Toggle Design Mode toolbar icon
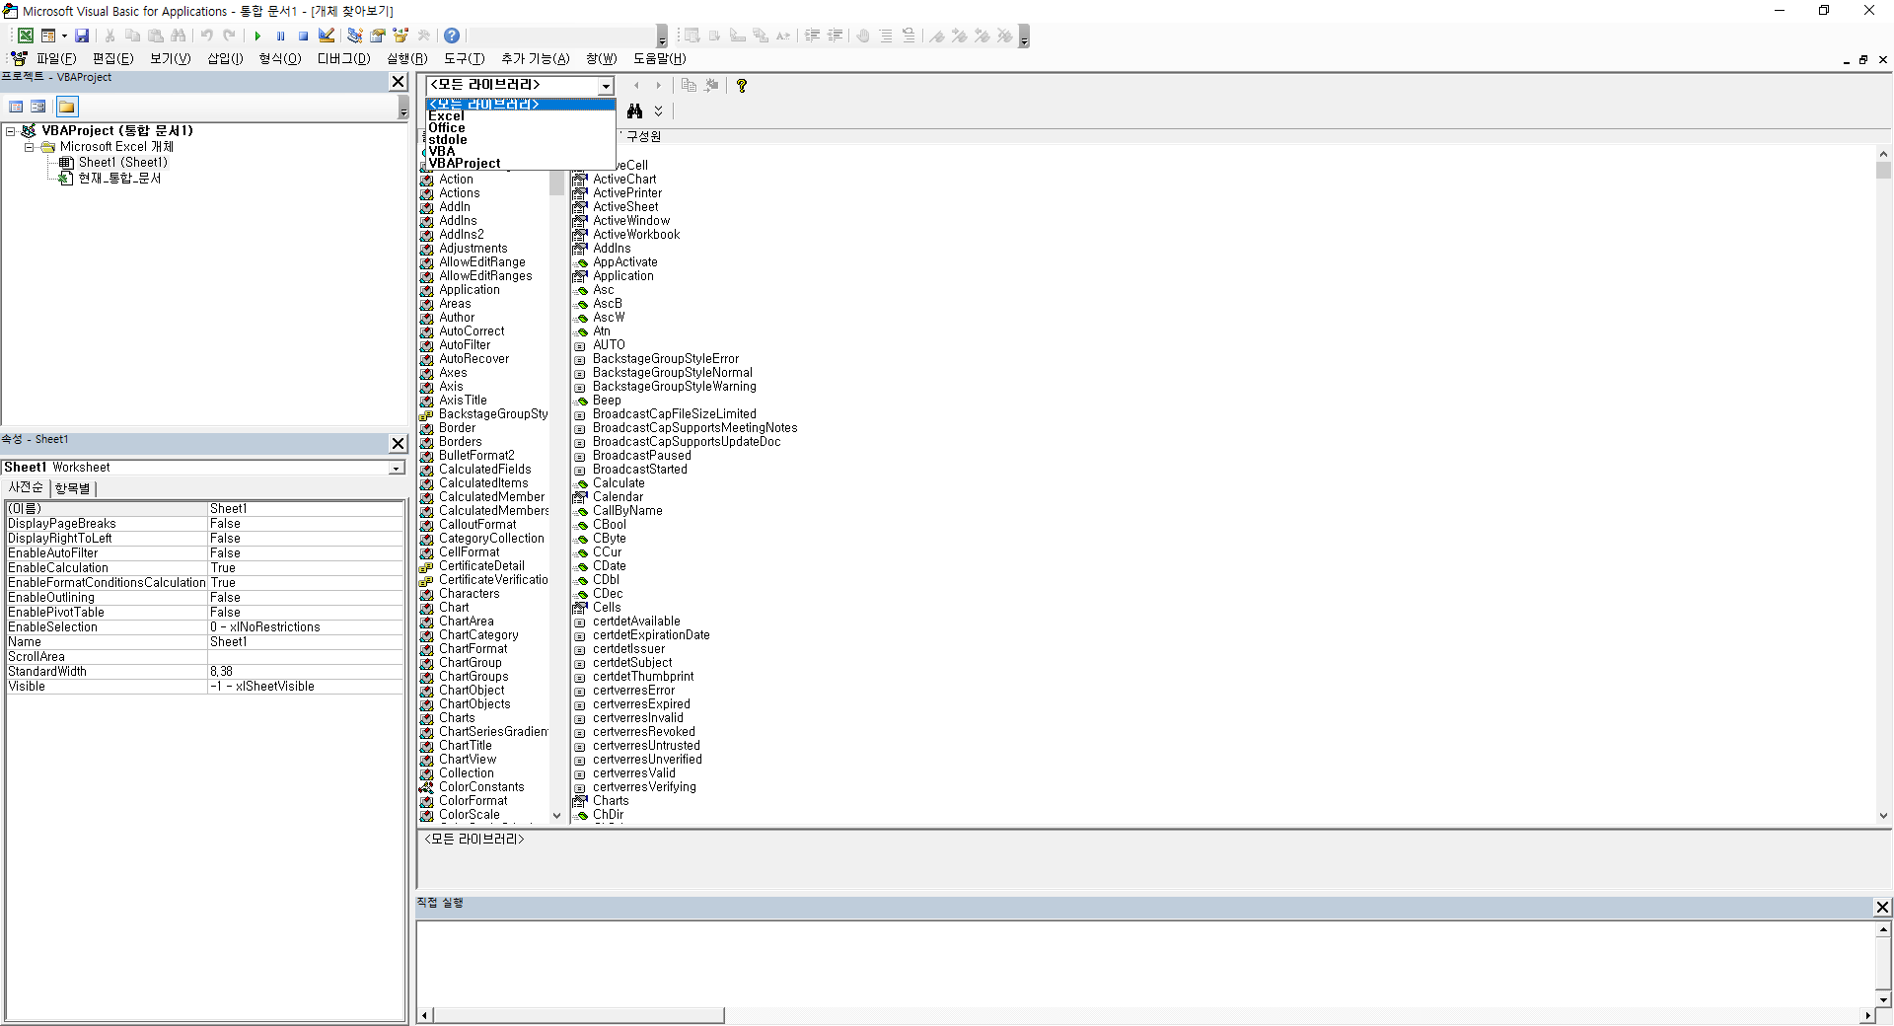This screenshot has width=1894, height=1026. tap(327, 36)
